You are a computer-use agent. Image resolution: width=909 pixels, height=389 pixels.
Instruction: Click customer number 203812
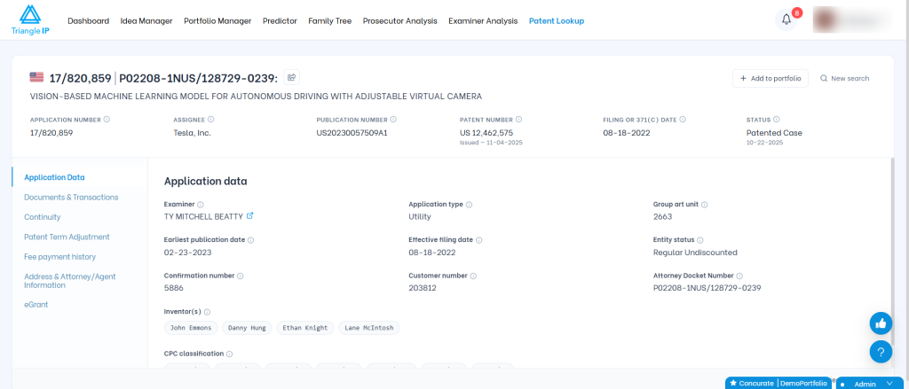[423, 288]
